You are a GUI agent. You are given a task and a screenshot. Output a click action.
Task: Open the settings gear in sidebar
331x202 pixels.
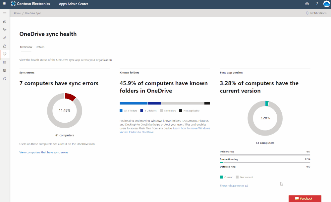pyautogui.click(x=5, y=79)
